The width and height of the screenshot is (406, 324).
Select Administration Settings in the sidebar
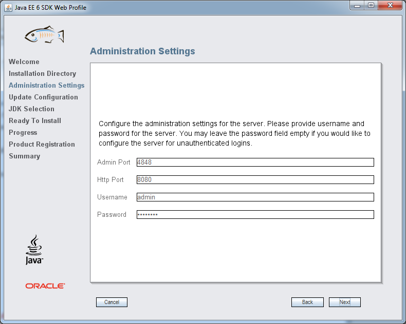(47, 85)
